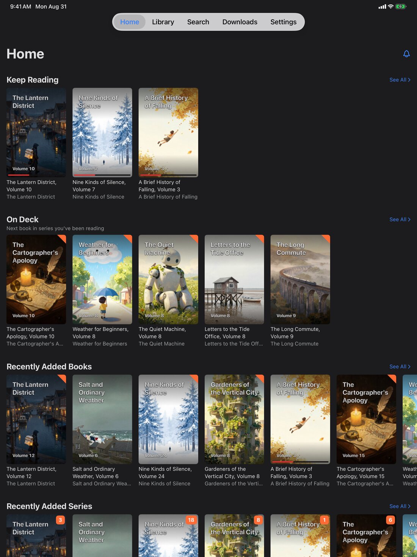The width and height of the screenshot is (417, 557).
Task: Click progress bar on Nine Kinds of Silence Volume 7
Action: click(x=102, y=175)
